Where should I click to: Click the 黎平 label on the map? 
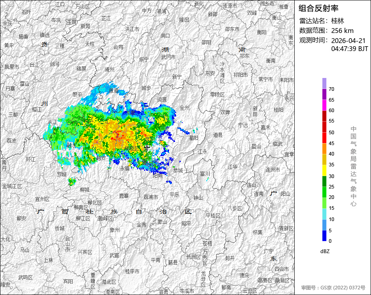click(77, 94)
